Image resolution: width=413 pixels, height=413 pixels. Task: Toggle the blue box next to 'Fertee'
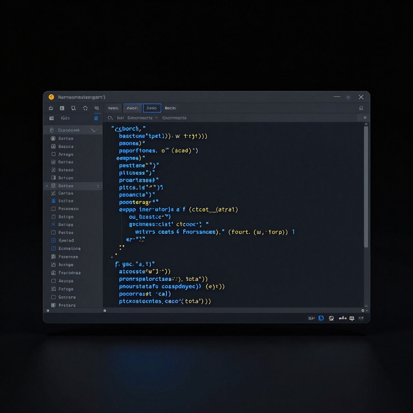53,201
